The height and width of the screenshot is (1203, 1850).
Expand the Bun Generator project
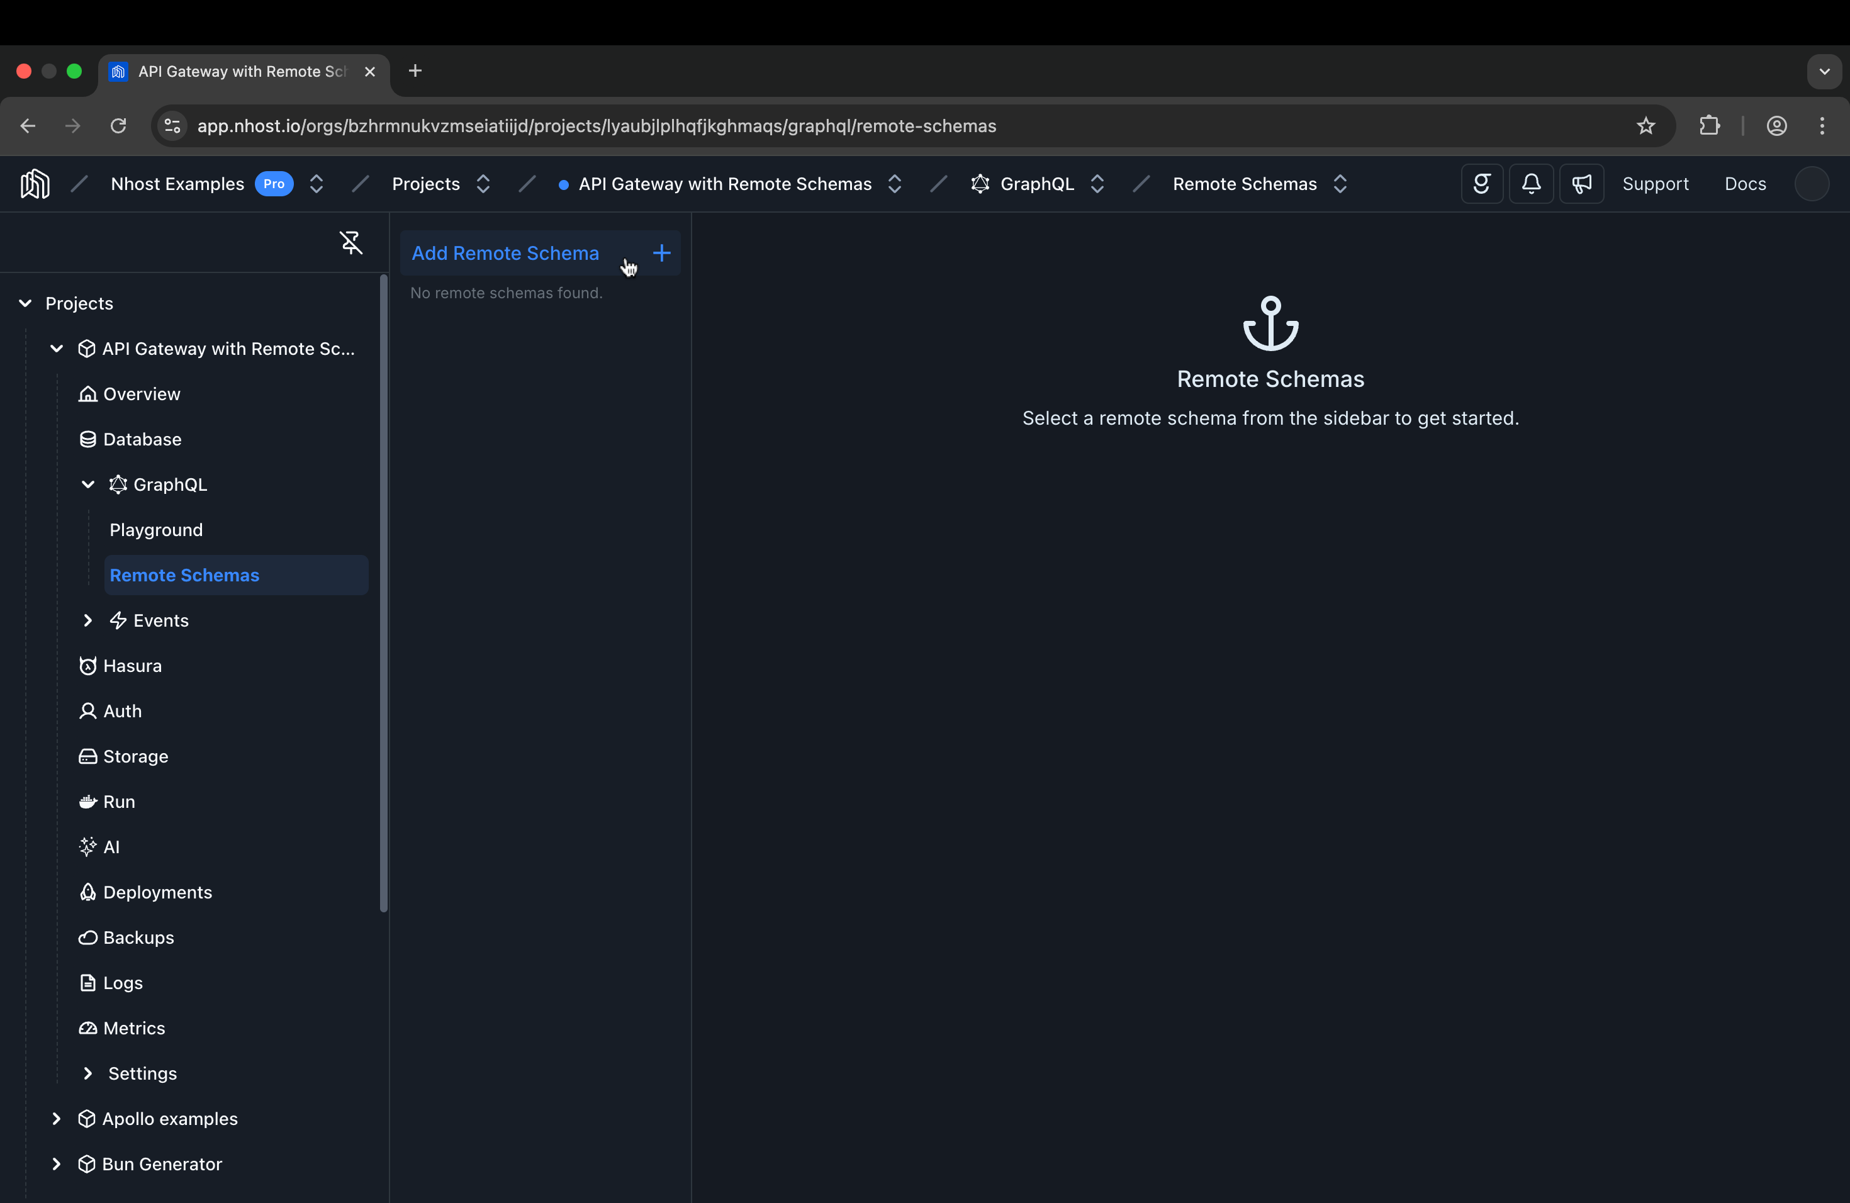click(55, 1163)
